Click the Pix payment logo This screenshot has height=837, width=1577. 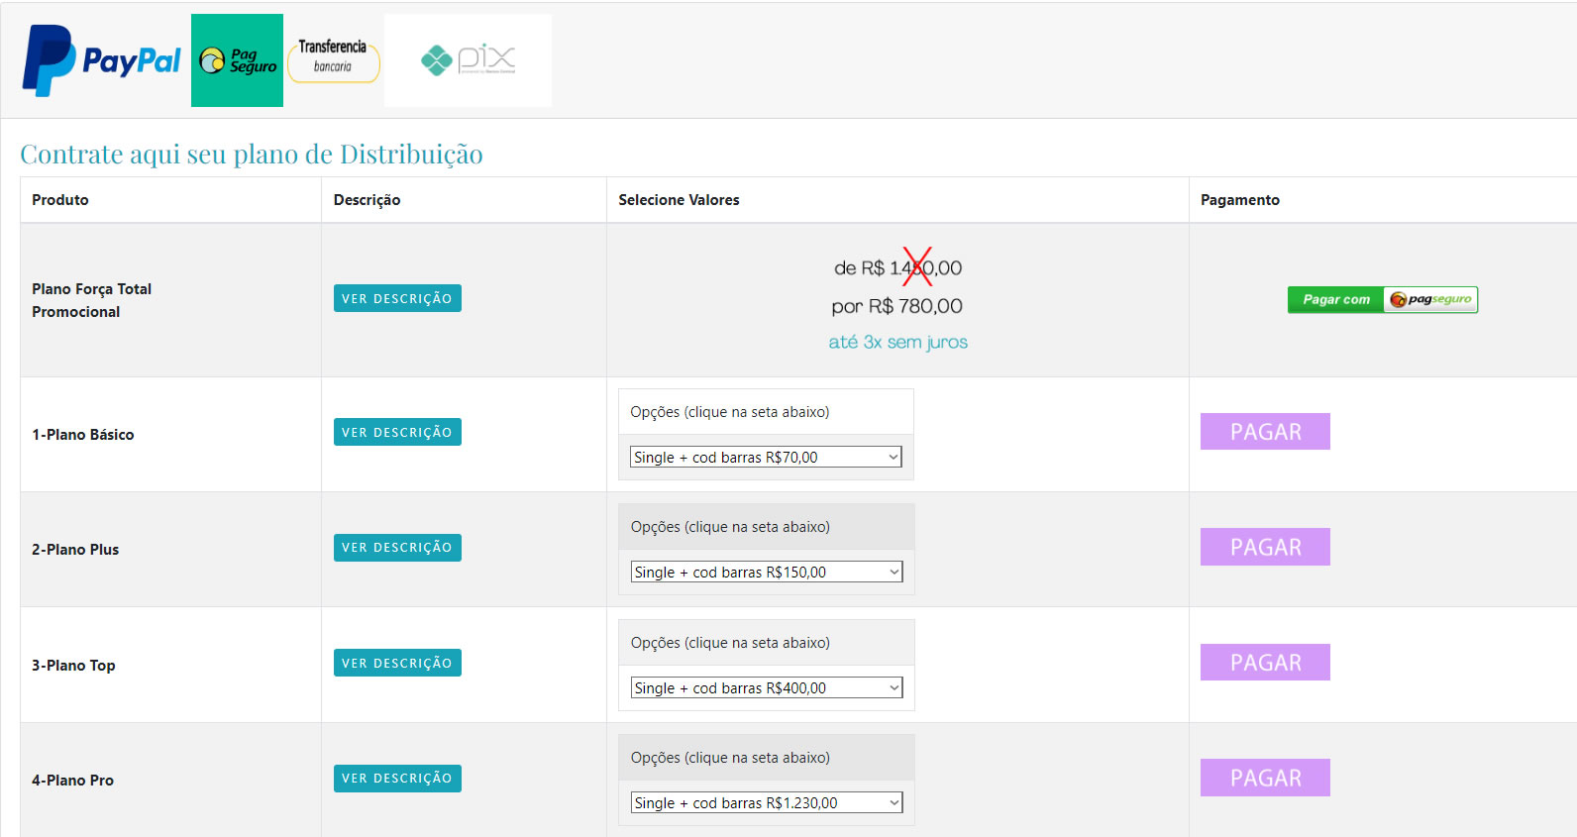pos(468,59)
